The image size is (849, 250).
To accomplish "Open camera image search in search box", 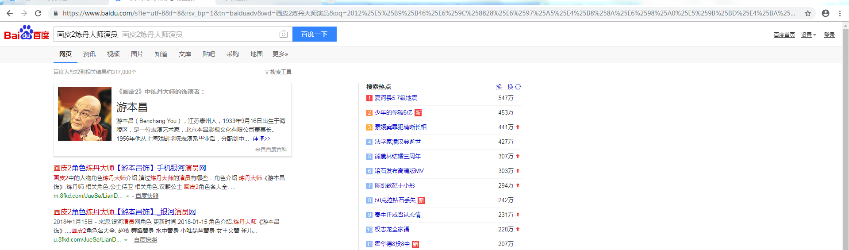I will pos(284,34).
